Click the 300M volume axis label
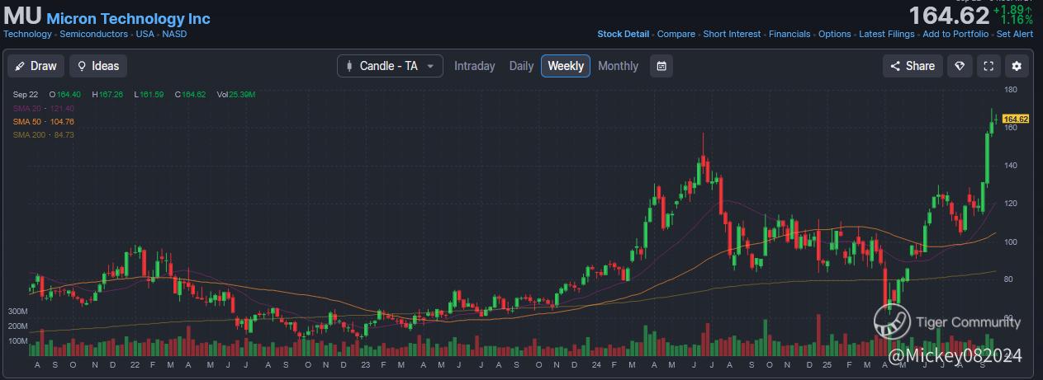 click(x=18, y=312)
